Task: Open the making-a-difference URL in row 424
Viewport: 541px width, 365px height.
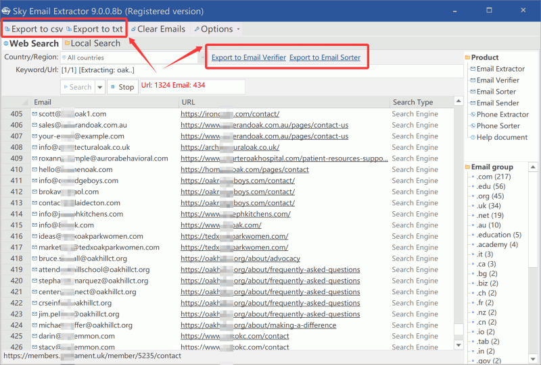Action: tap(258, 325)
